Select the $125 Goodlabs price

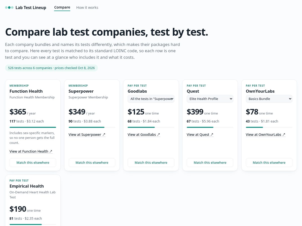click(136, 112)
